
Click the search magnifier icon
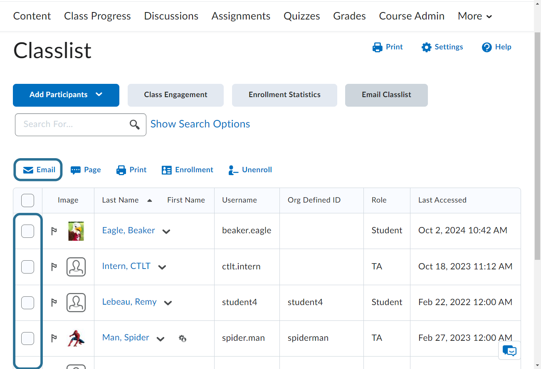pos(135,125)
